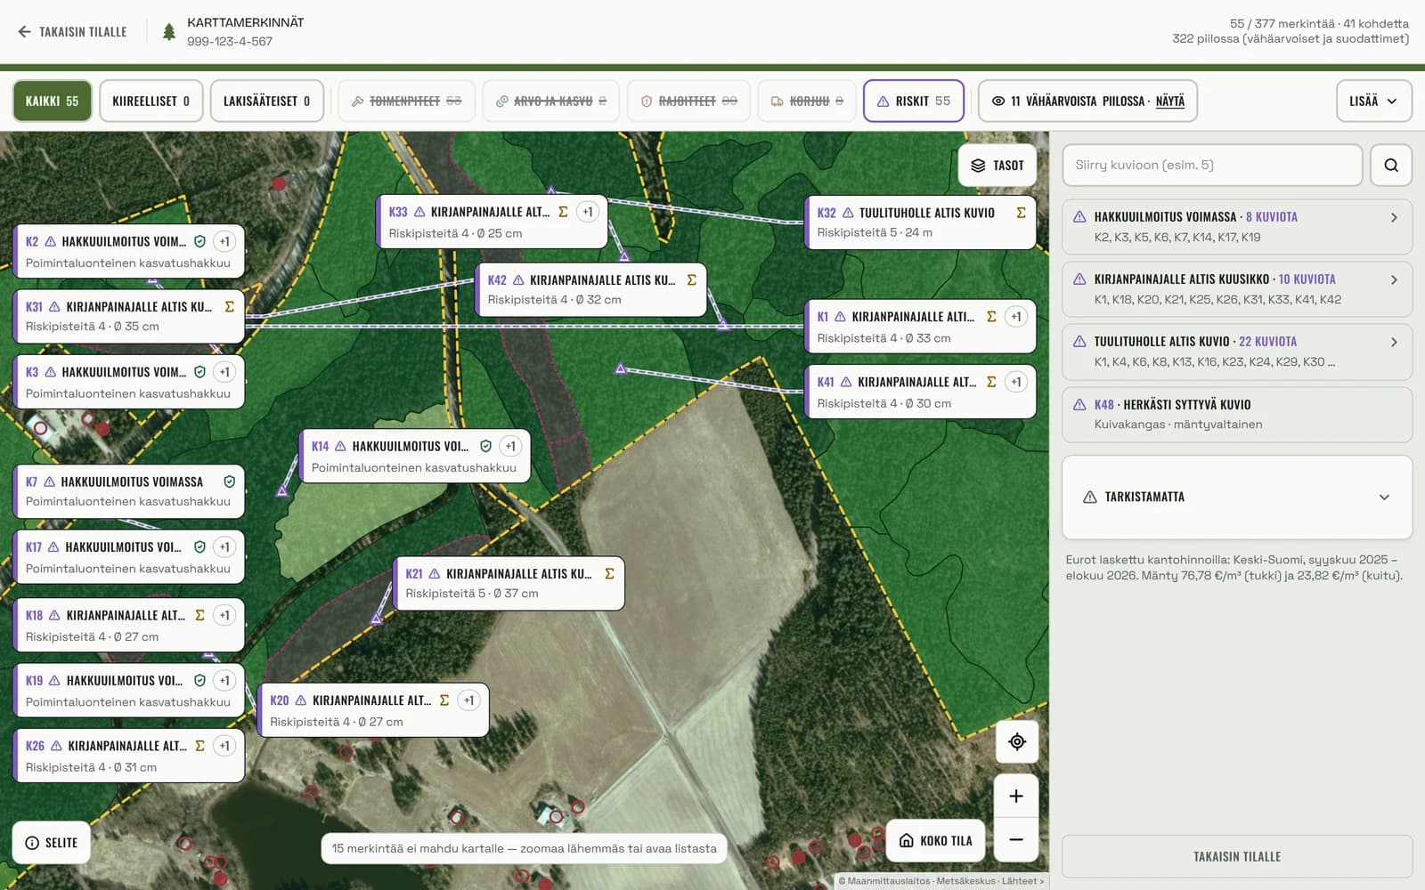Toggle the Arvo ja kasvu filter
Viewport: 1425px width, 890px height.
(x=551, y=101)
